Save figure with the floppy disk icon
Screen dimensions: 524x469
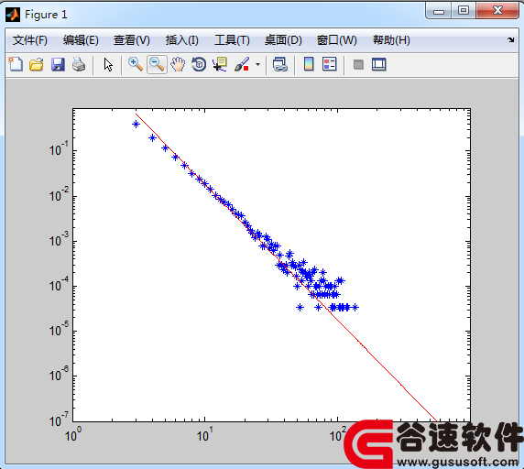coord(58,64)
